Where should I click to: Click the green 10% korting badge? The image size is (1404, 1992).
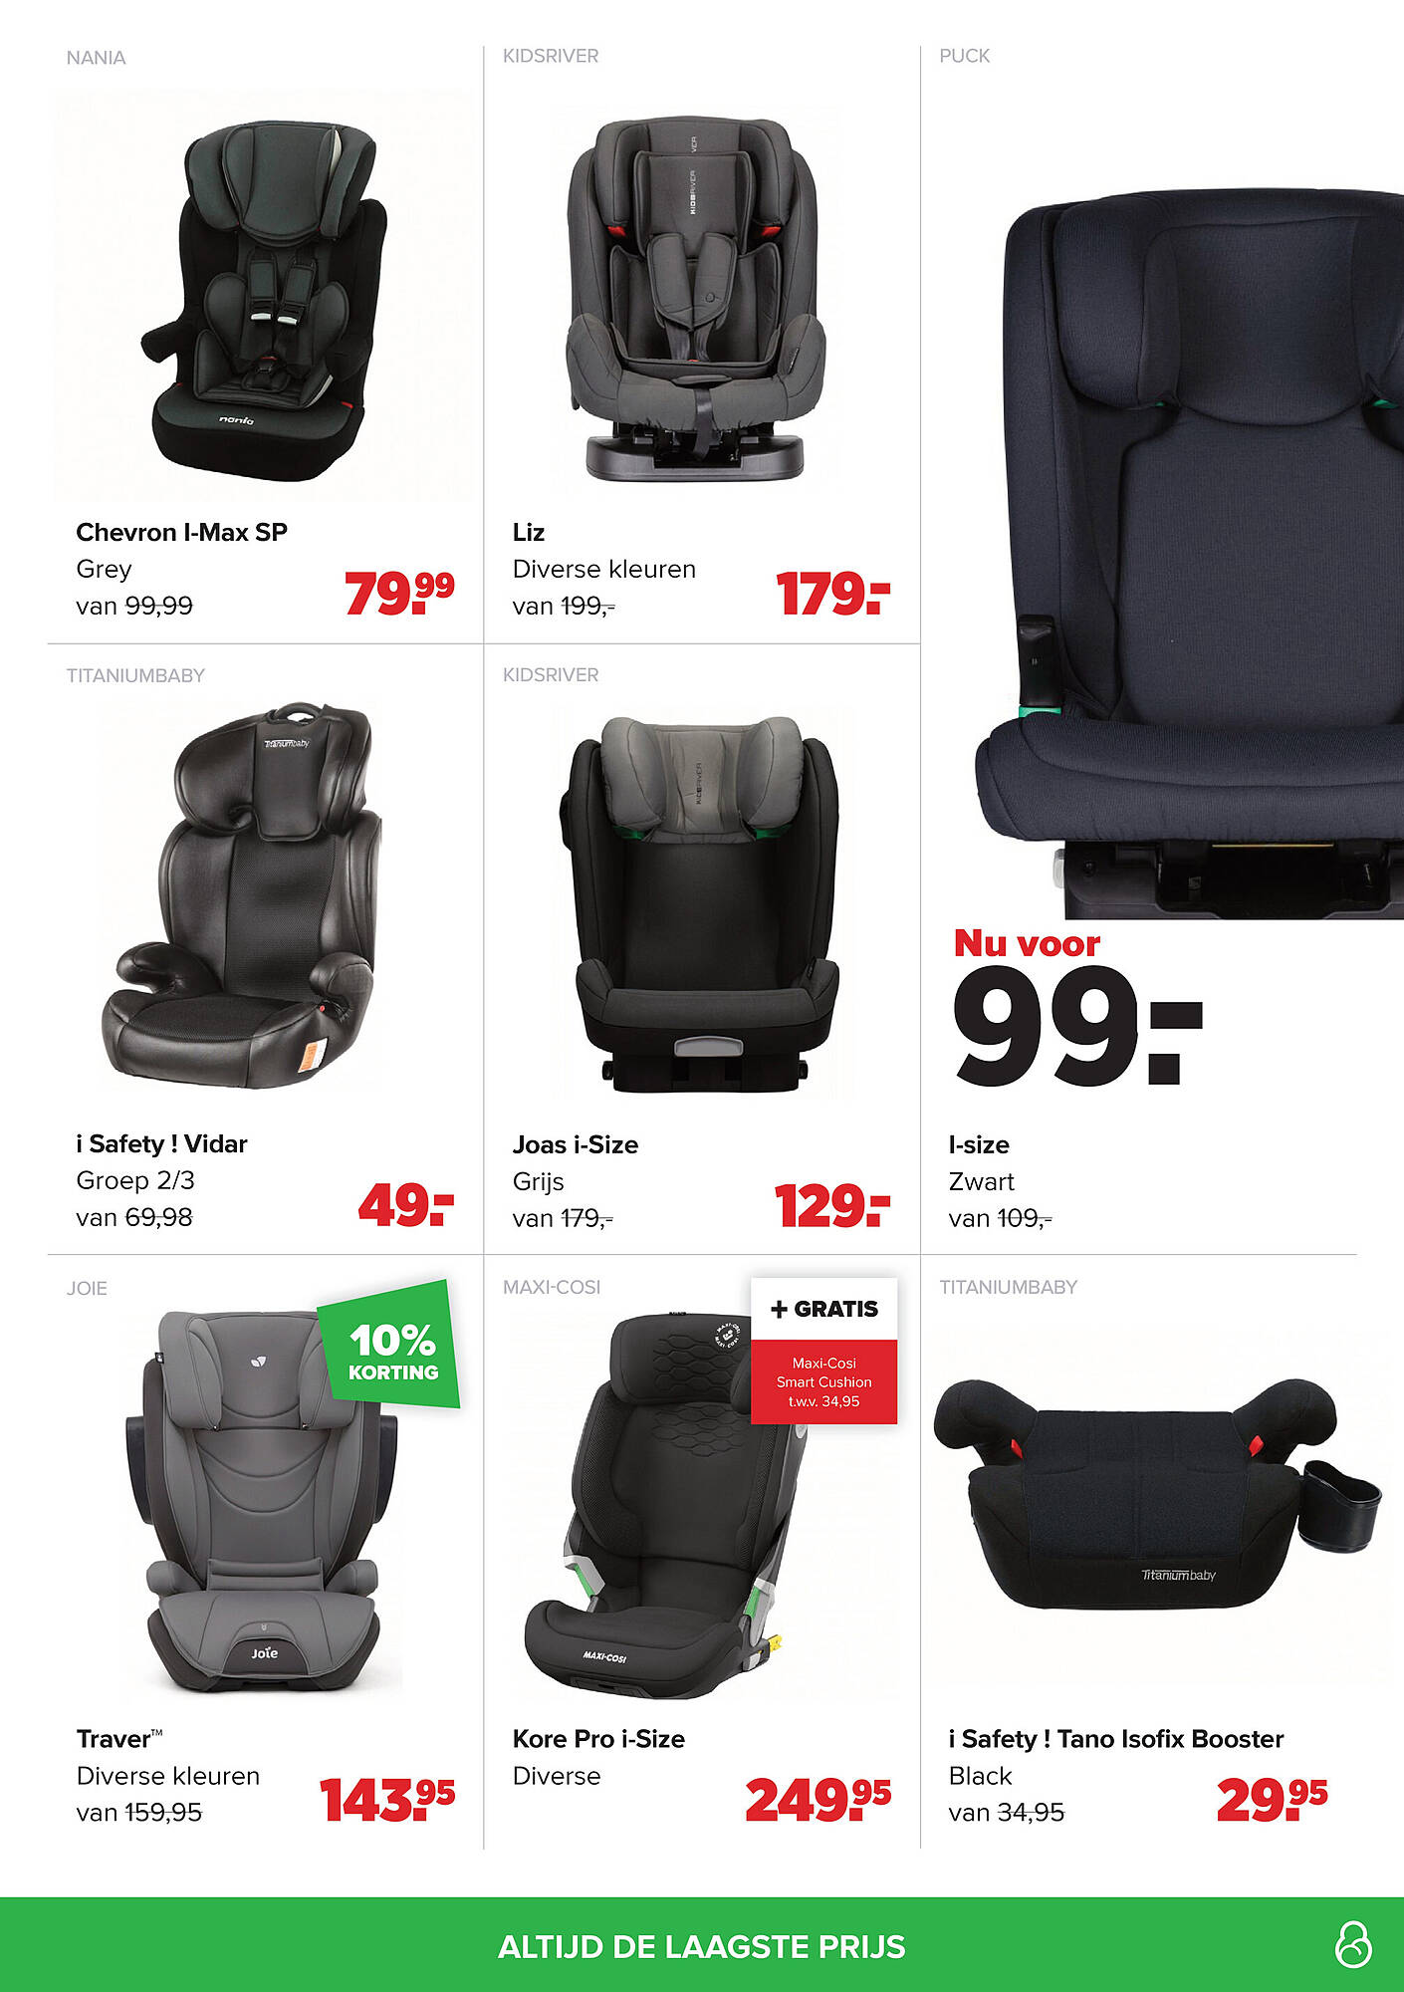pyautogui.click(x=391, y=1344)
